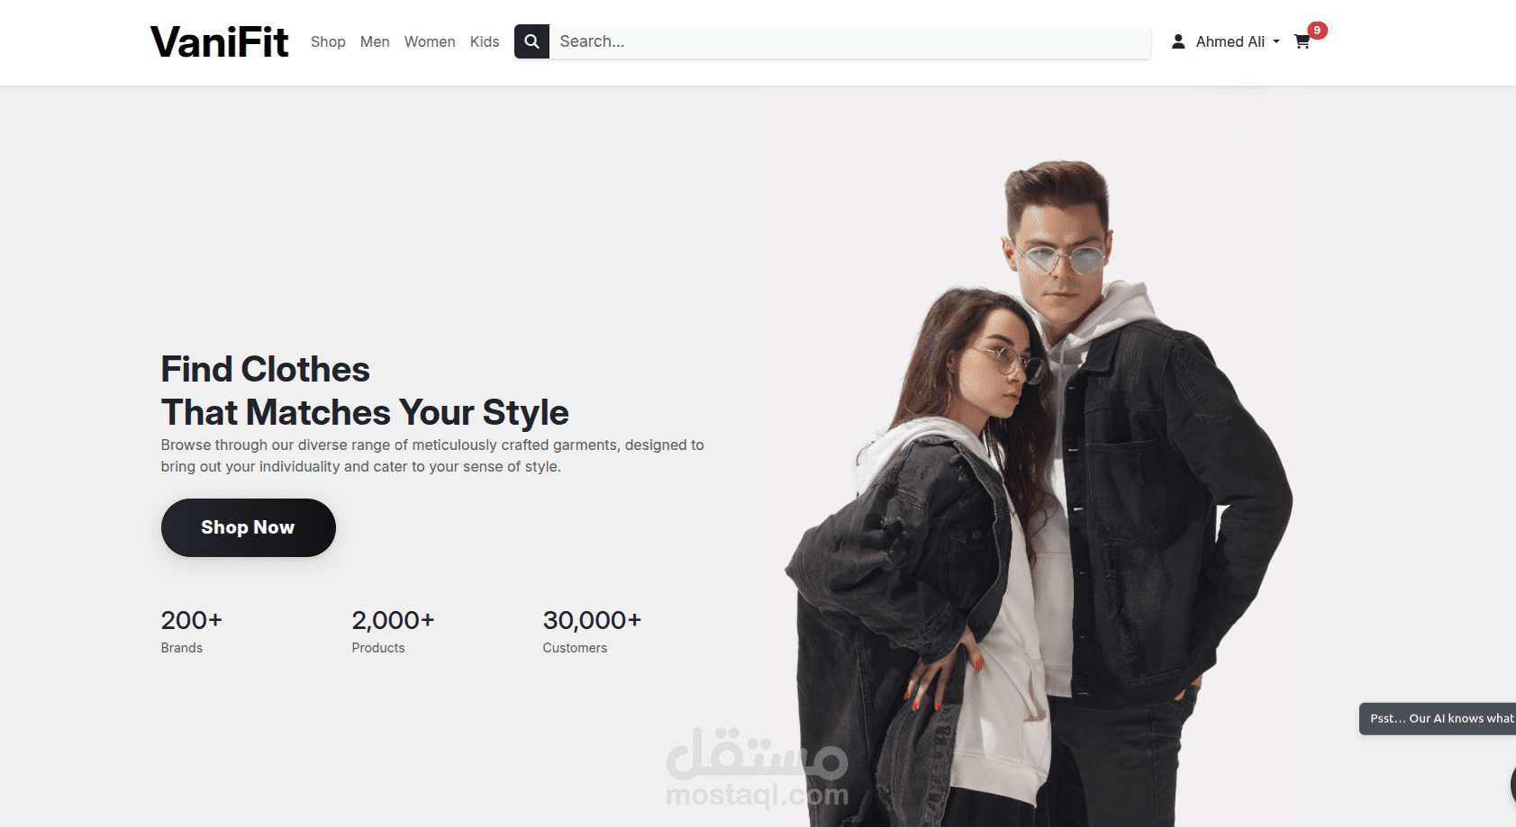Open the shopping cart icon

click(x=1302, y=42)
